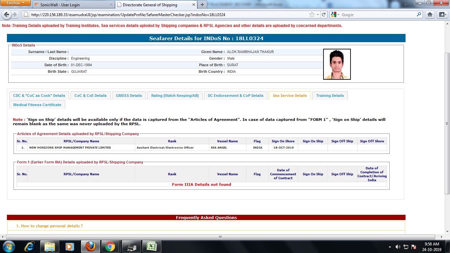This screenshot has height=253, width=450.
Task: Click the taskbar clock showing 9:58 AM
Action: point(432,247)
